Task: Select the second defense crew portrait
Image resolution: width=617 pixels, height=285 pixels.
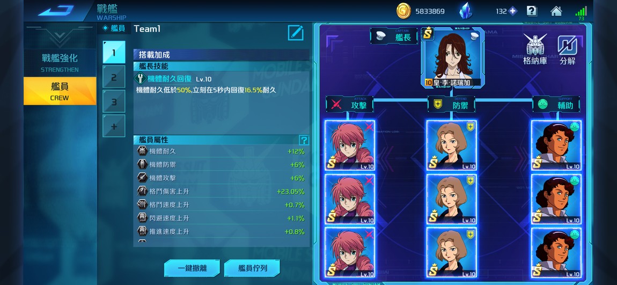Action: (451, 199)
